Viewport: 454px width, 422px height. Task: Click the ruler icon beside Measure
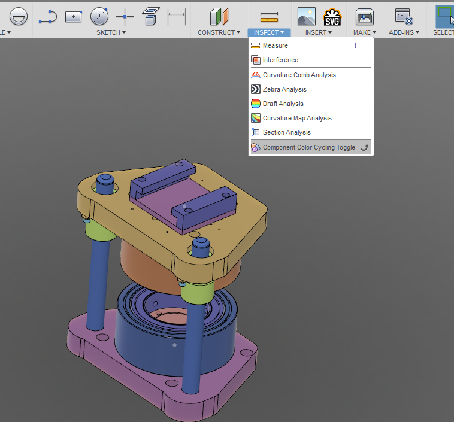tap(255, 45)
